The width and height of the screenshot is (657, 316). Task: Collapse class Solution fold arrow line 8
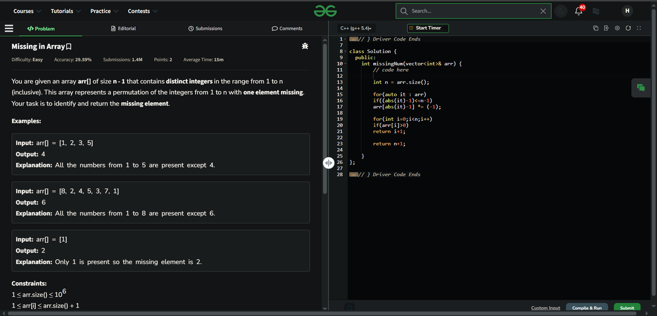(x=345, y=51)
